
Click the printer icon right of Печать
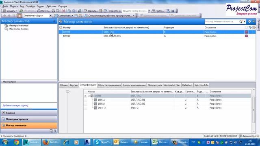tap(53, 11)
